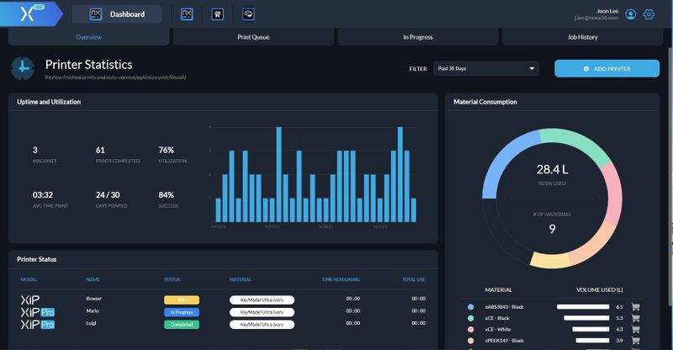Go to the In Progress tab

[x=418, y=37]
